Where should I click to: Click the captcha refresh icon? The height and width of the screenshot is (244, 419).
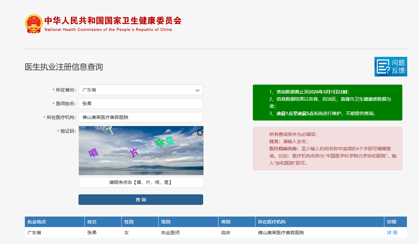point(200,133)
